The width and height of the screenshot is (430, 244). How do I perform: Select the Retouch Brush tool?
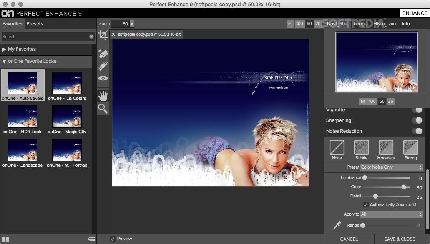click(x=103, y=65)
